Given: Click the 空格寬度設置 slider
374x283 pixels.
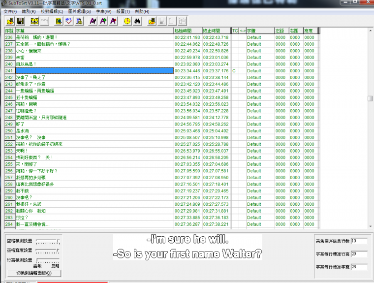Looking at the screenshot, I should pyautogui.click(x=47, y=251).
